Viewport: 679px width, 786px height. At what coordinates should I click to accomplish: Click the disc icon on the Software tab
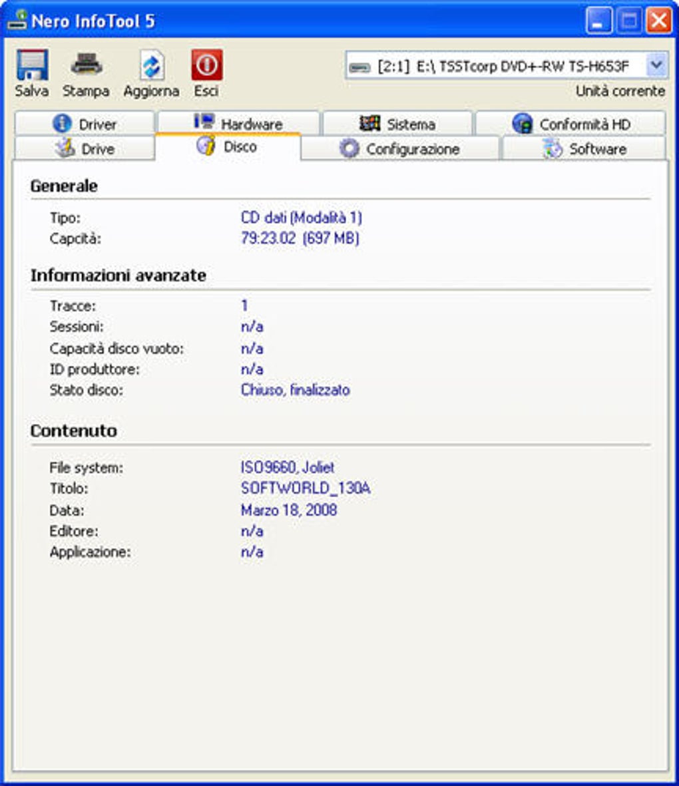pos(553,149)
